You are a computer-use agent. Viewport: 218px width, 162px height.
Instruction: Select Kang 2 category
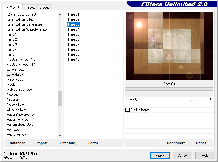click(x=12, y=39)
